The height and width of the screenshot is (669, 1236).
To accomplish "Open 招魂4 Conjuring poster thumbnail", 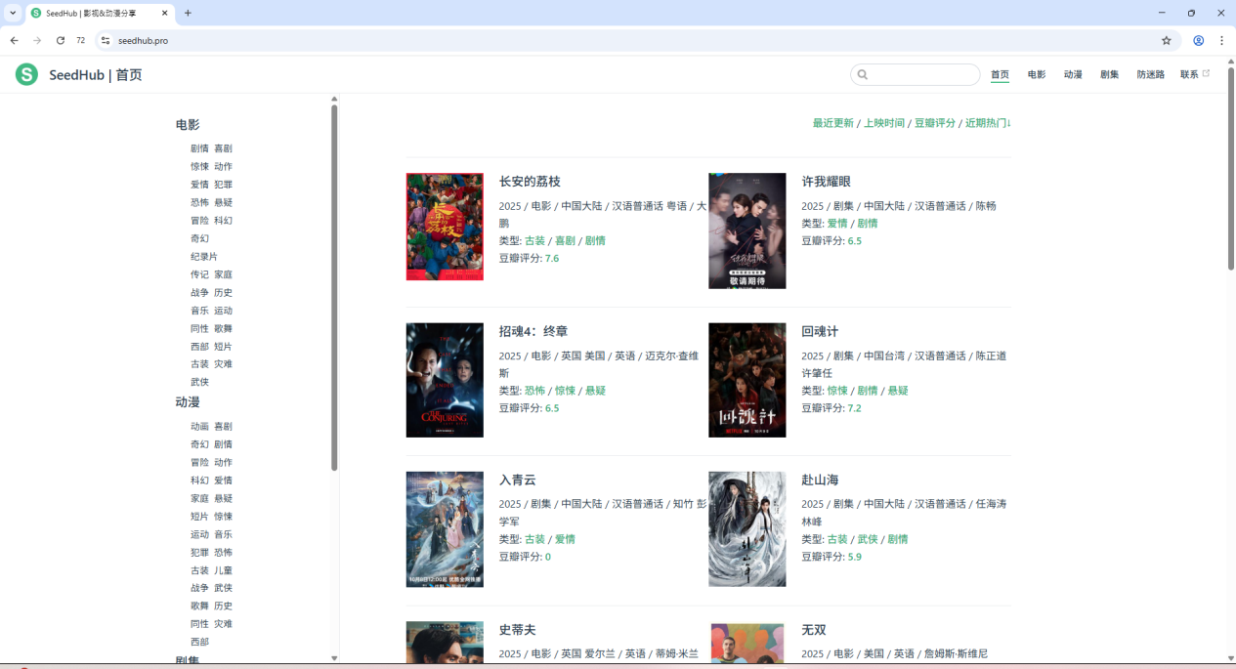I will coord(445,380).
